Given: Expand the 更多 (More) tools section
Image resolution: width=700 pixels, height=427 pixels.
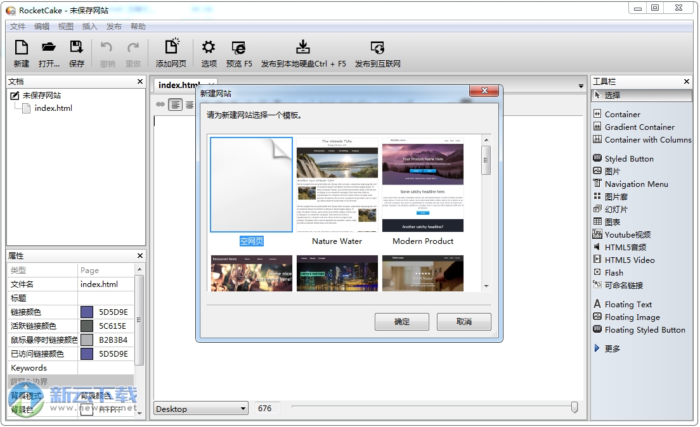Looking at the screenshot, I should (612, 348).
